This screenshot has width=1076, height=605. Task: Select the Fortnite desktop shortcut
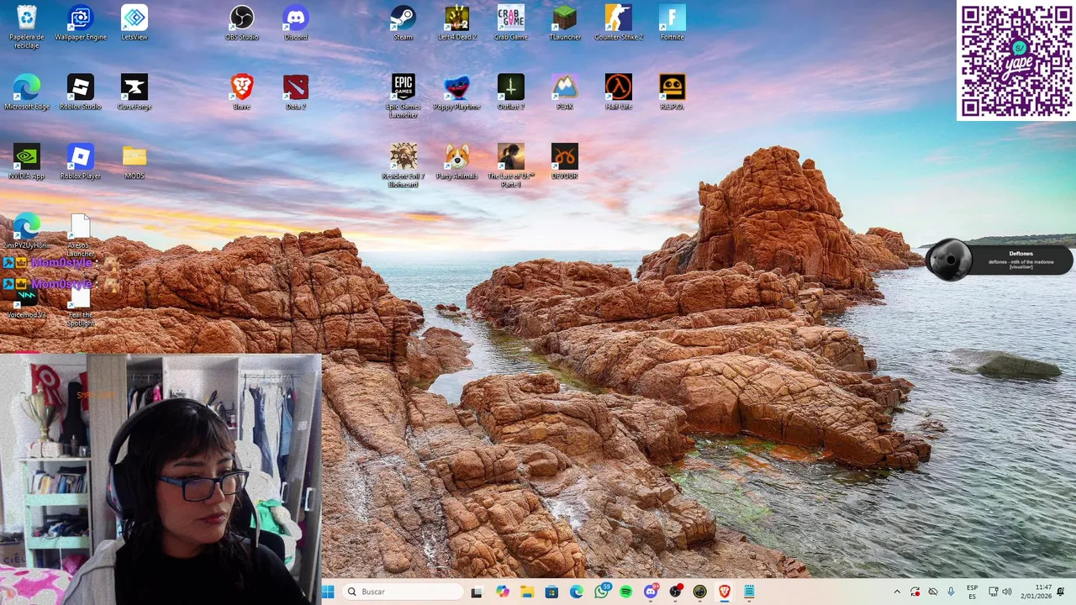[x=672, y=23]
